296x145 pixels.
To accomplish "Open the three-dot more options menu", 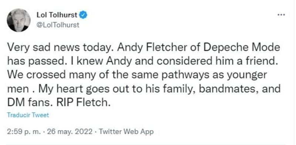I will pyautogui.click(x=281, y=15).
